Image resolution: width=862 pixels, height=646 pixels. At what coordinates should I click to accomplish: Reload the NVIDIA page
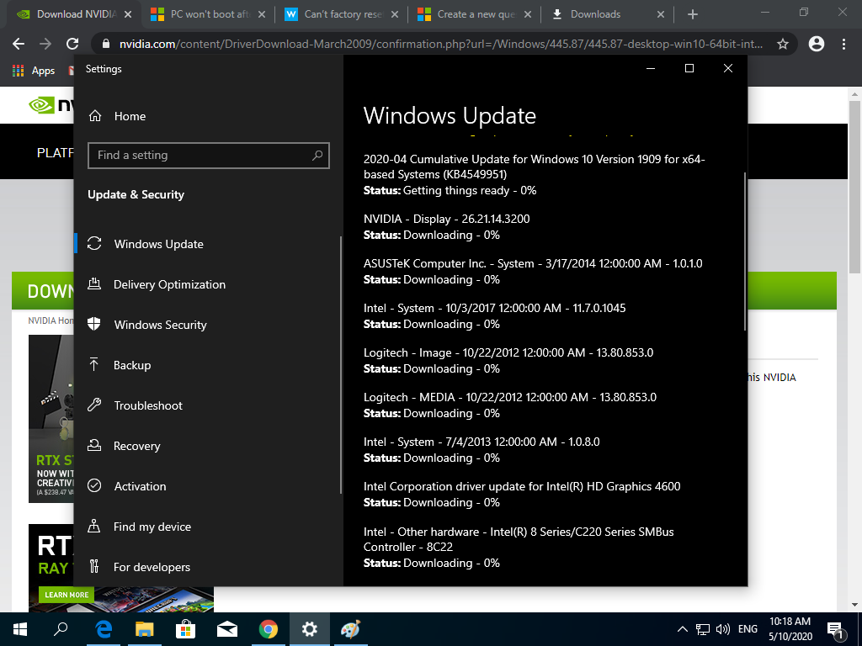(x=72, y=44)
